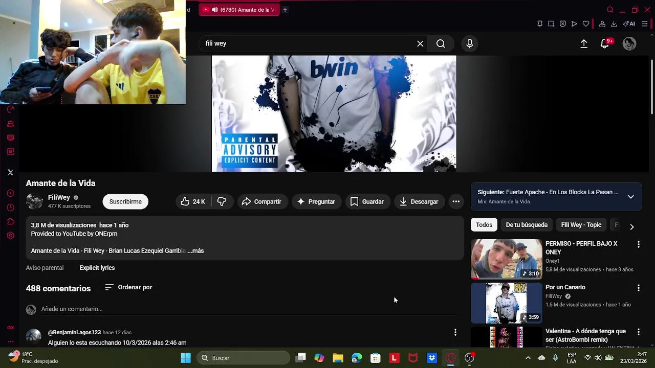Select the Todos filter chip
Image resolution: width=655 pixels, height=368 pixels.
click(x=484, y=225)
